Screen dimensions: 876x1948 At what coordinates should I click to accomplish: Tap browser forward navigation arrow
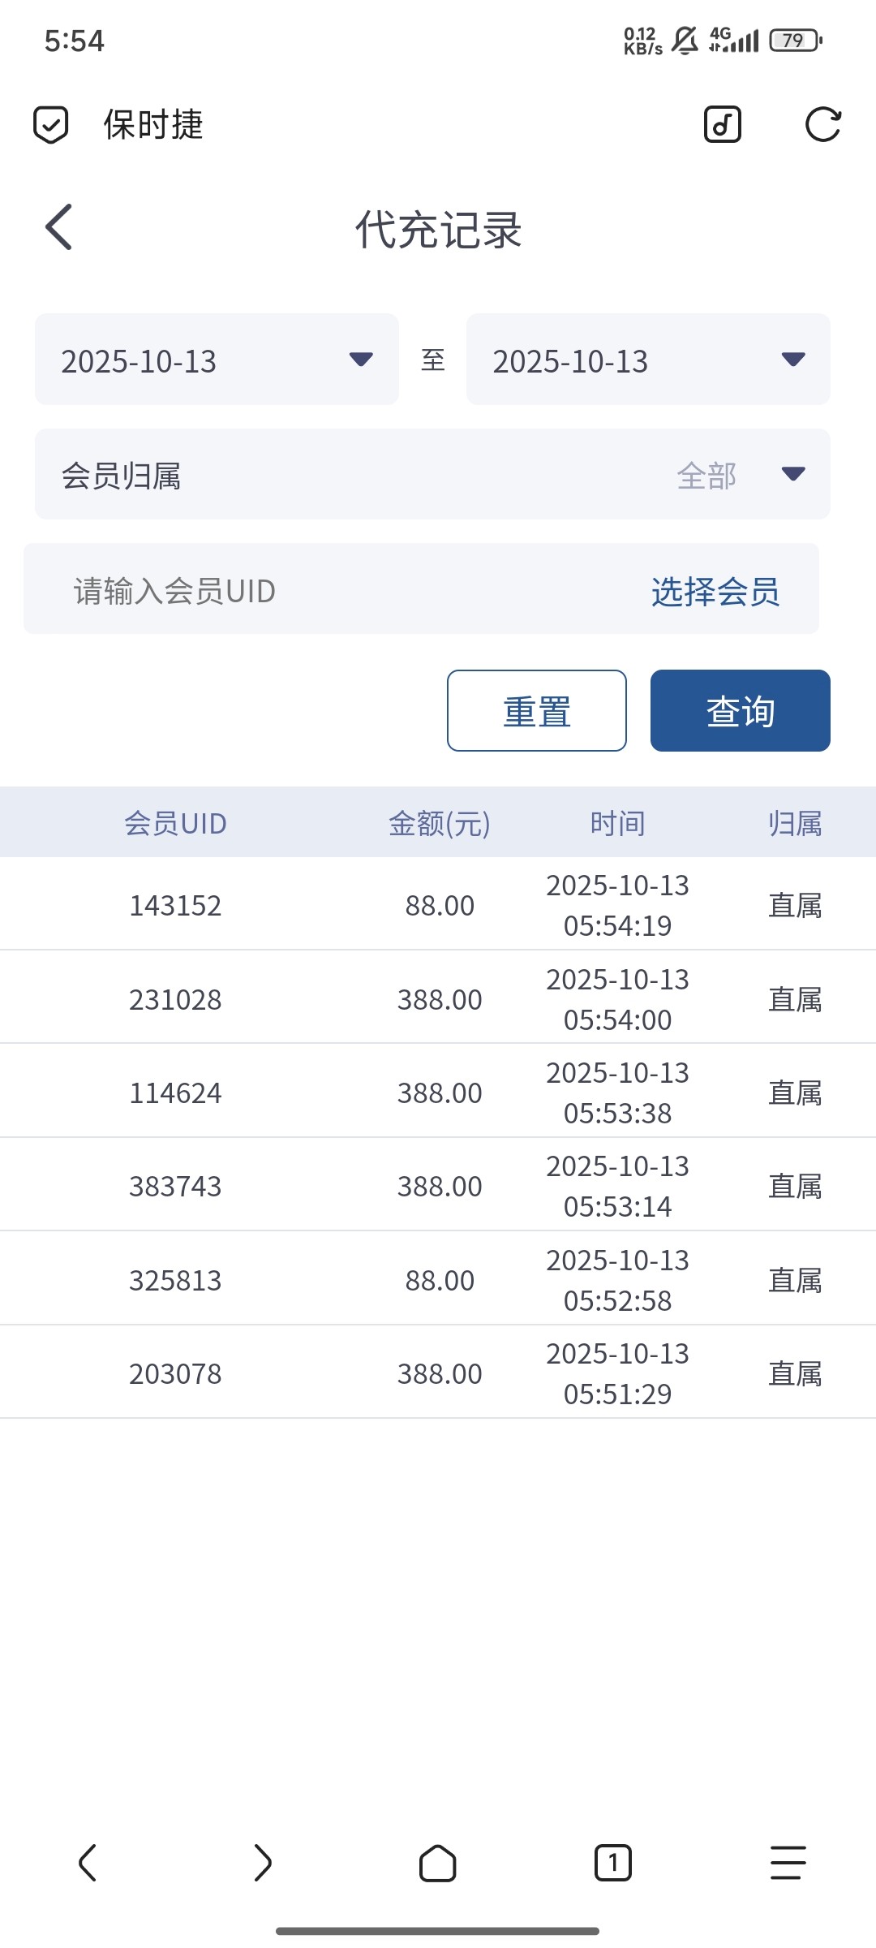click(263, 1862)
